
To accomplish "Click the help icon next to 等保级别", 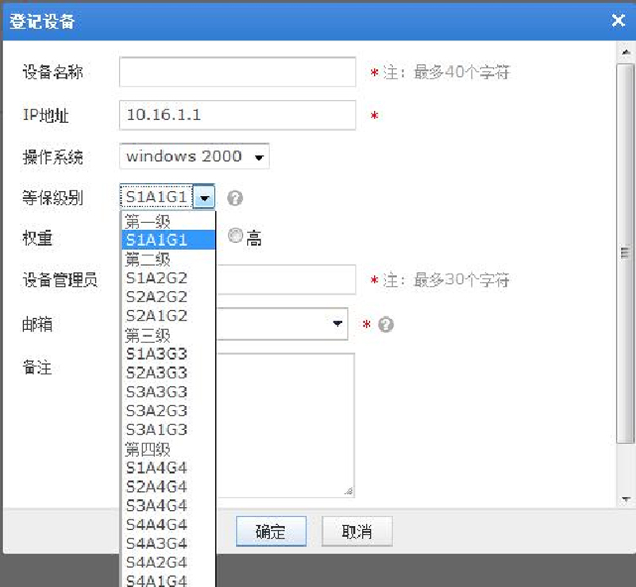I will tap(235, 198).
